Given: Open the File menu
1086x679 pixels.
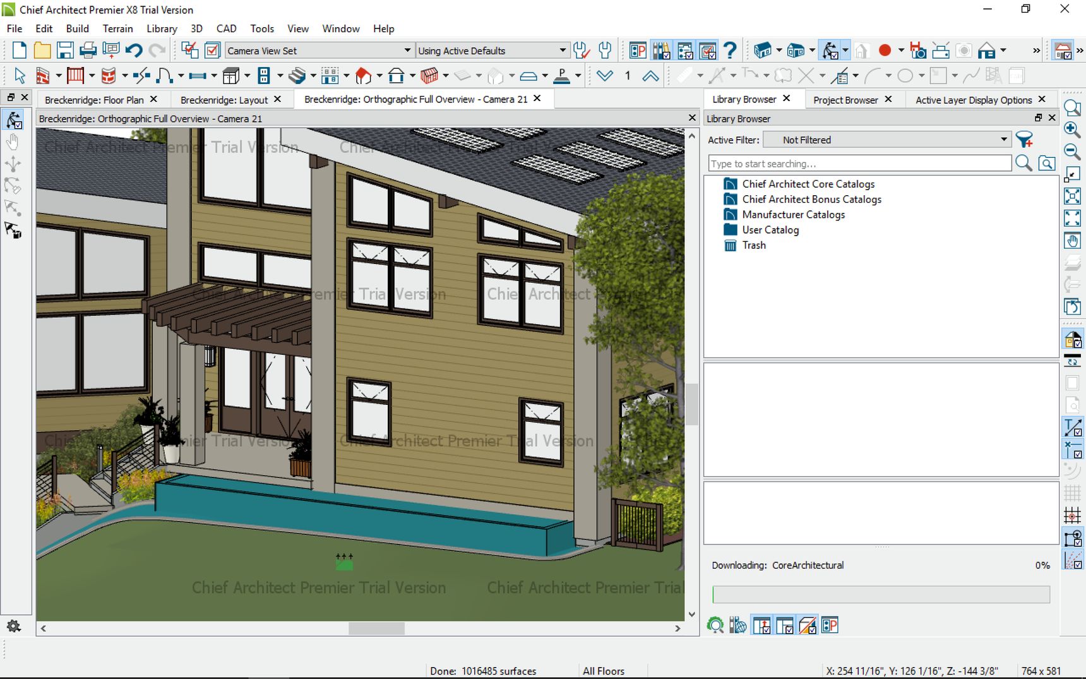Looking at the screenshot, I should [15, 28].
